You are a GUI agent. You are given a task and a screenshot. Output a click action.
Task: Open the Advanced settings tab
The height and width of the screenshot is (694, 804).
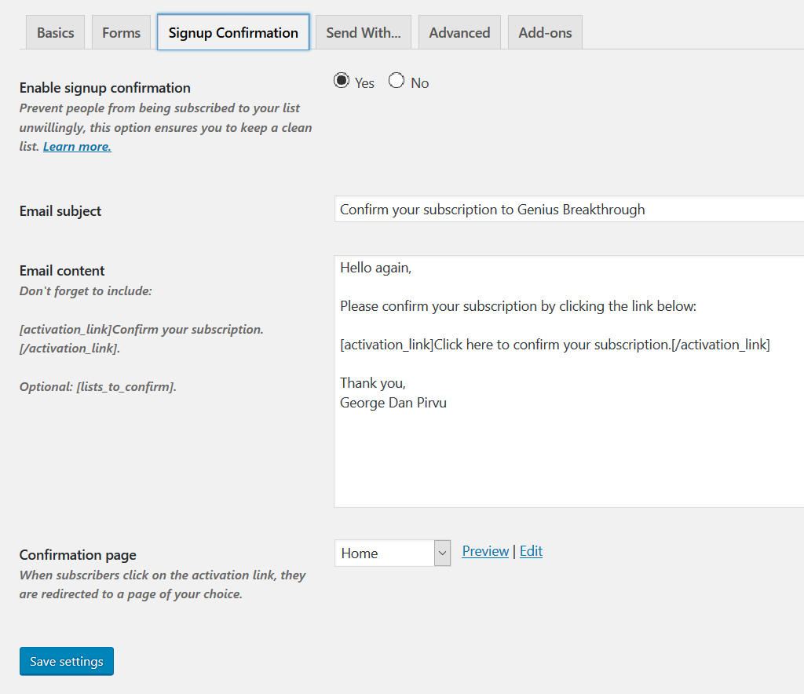459,33
